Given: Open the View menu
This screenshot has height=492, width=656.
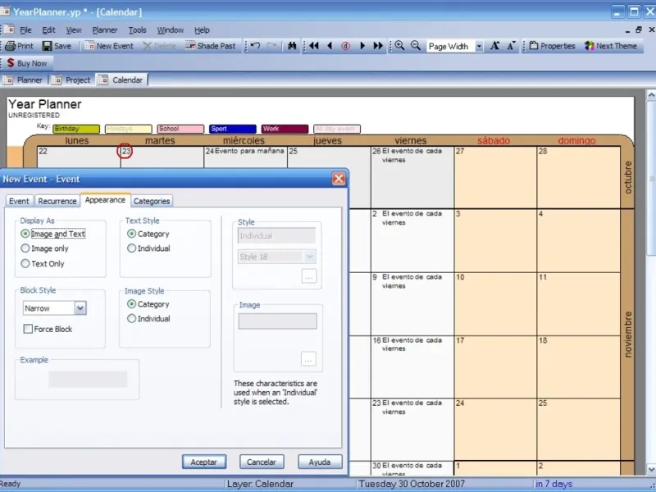Looking at the screenshot, I should point(74,30).
